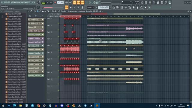
Task: Click the floppy disk save icon
Action: pos(158,2)
